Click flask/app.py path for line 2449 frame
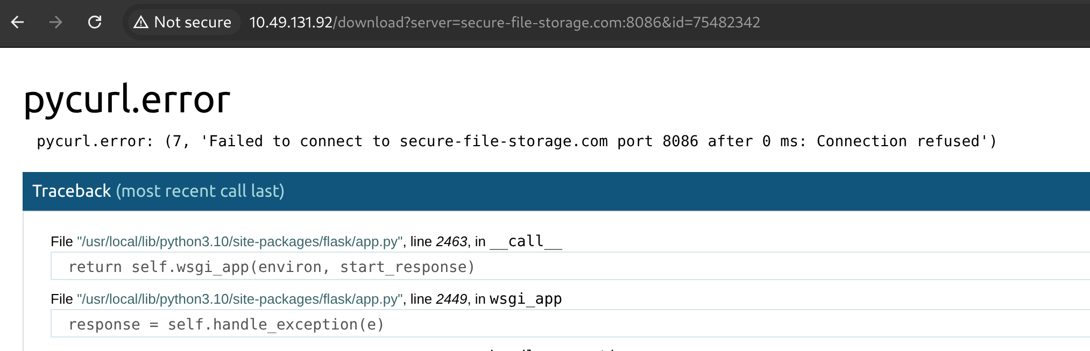The width and height of the screenshot is (1090, 351). tap(239, 299)
